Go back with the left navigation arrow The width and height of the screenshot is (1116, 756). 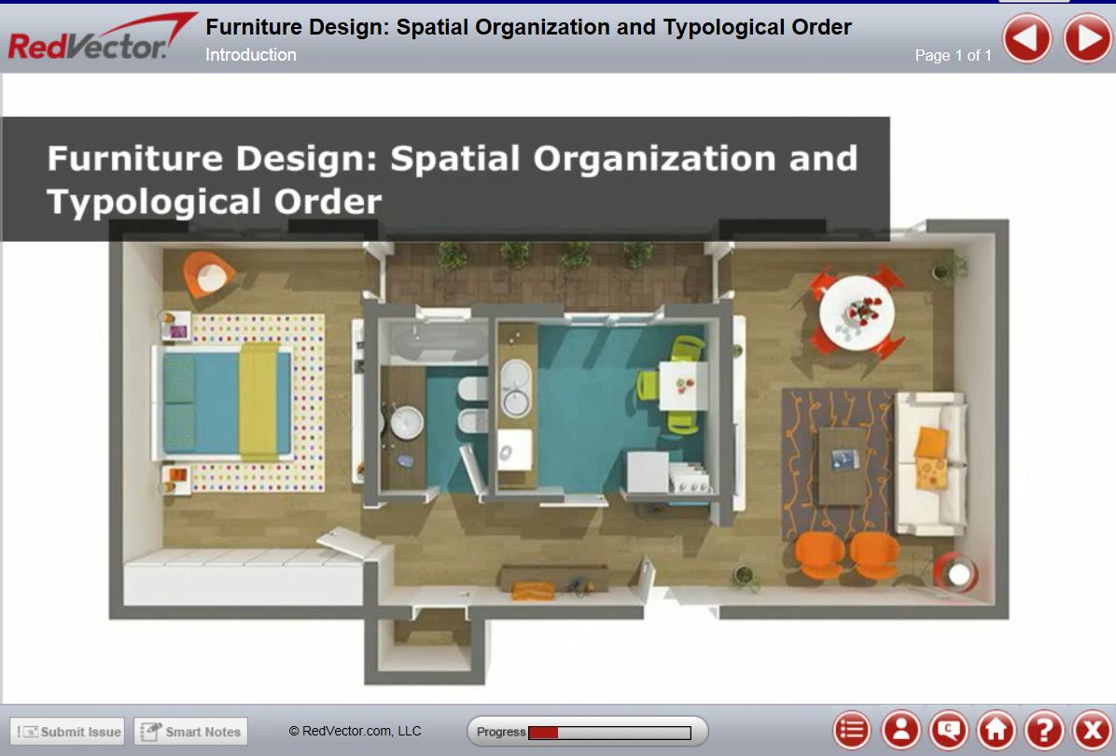tap(1026, 39)
